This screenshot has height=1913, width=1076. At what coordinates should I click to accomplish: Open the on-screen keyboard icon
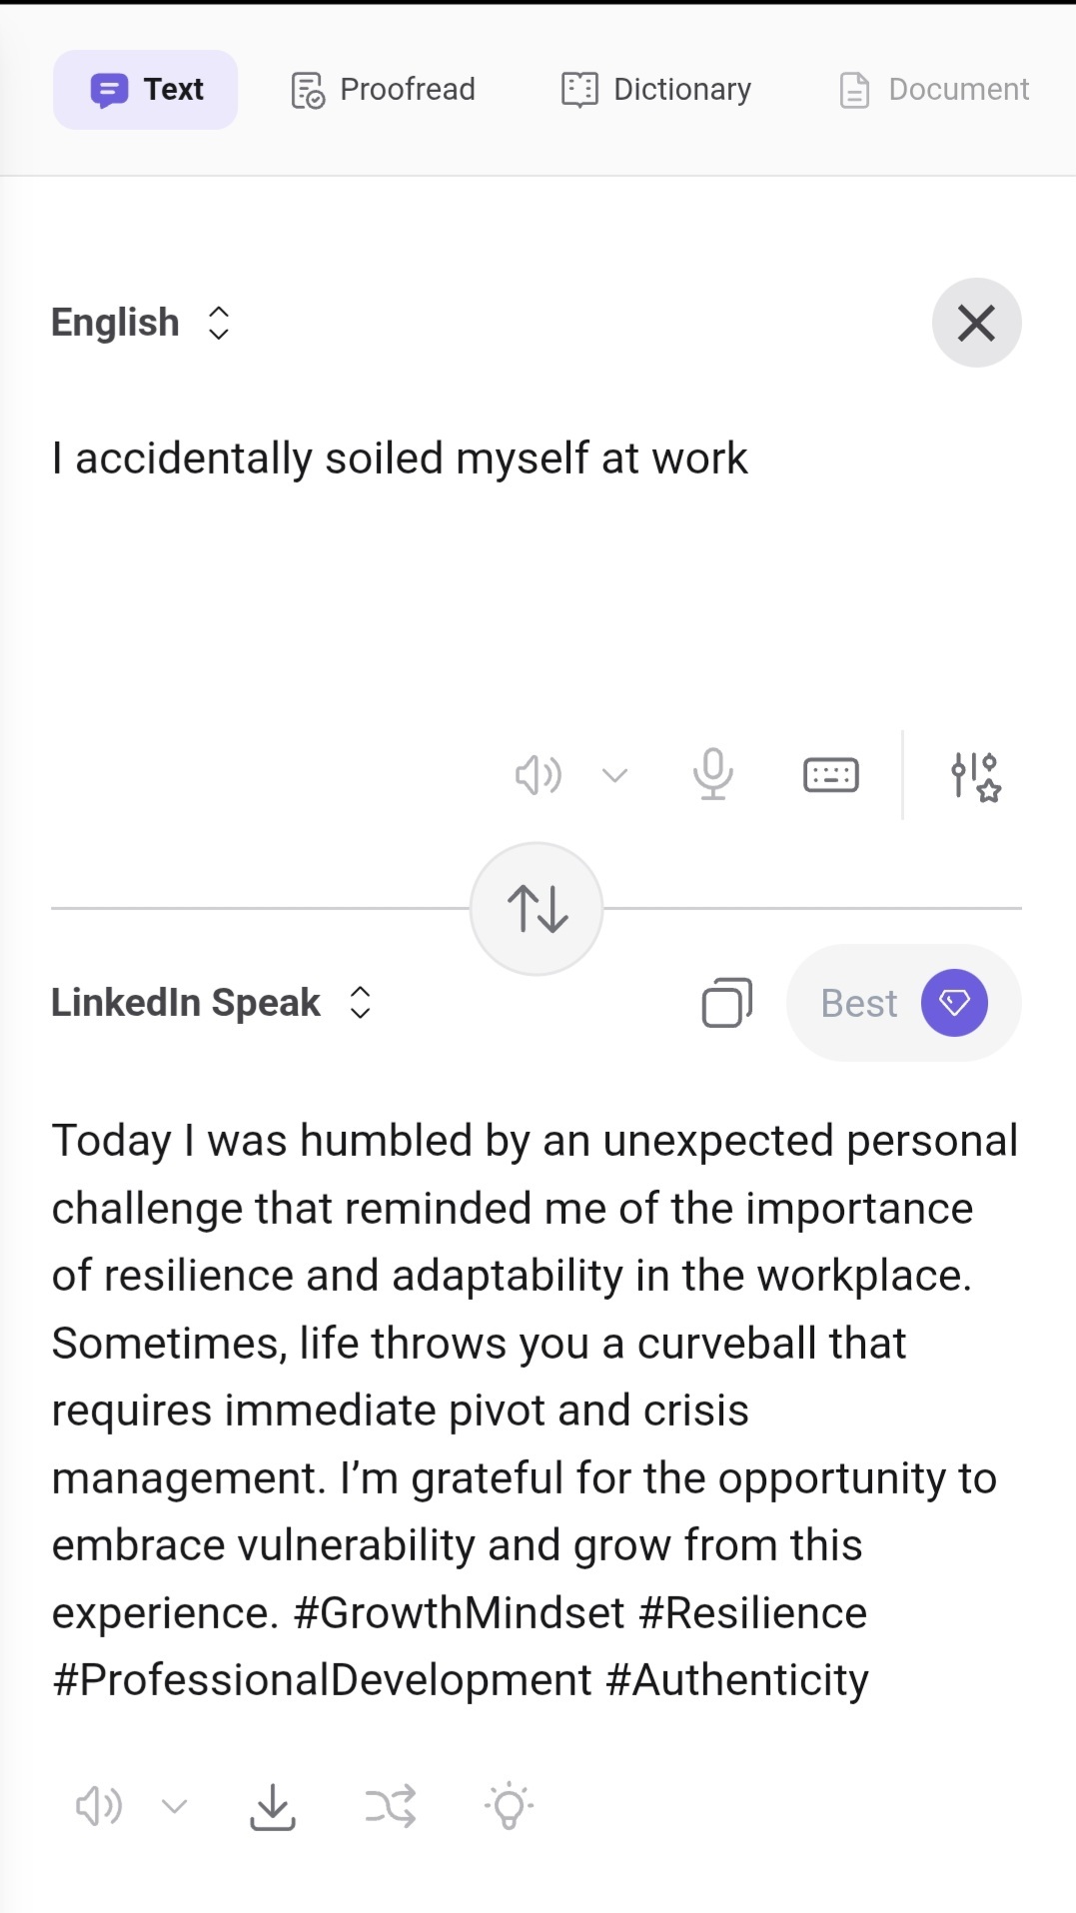click(x=831, y=775)
